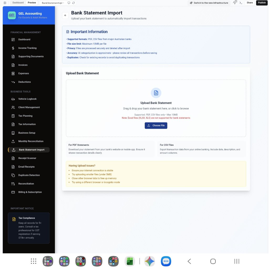Open the console terminal icon
269x269 pixels.
[241, 3]
